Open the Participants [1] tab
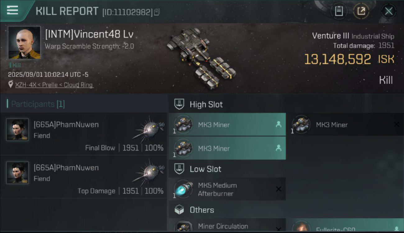The height and width of the screenshot is (233, 404). (38, 104)
